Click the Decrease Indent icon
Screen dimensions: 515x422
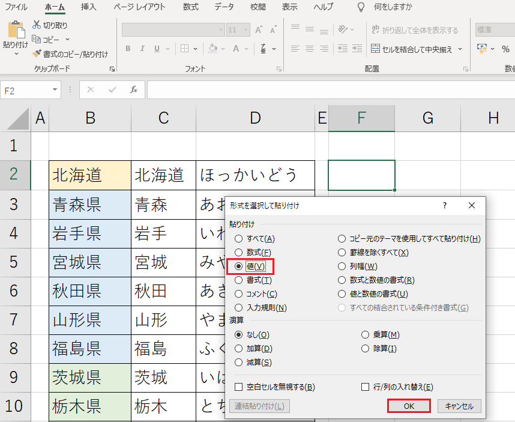point(343,49)
